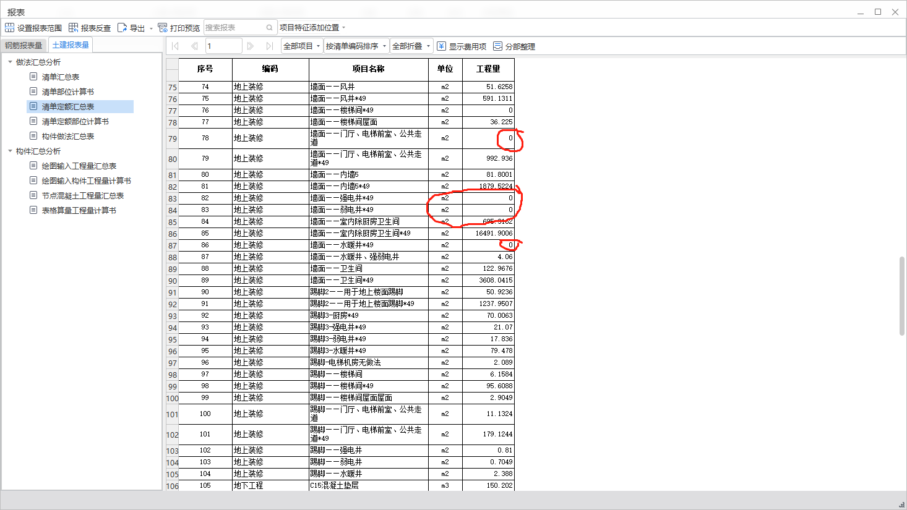This screenshot has width=907, height=510.
Task: Click the 项目名称 column header
Action: tap(369, 69)
